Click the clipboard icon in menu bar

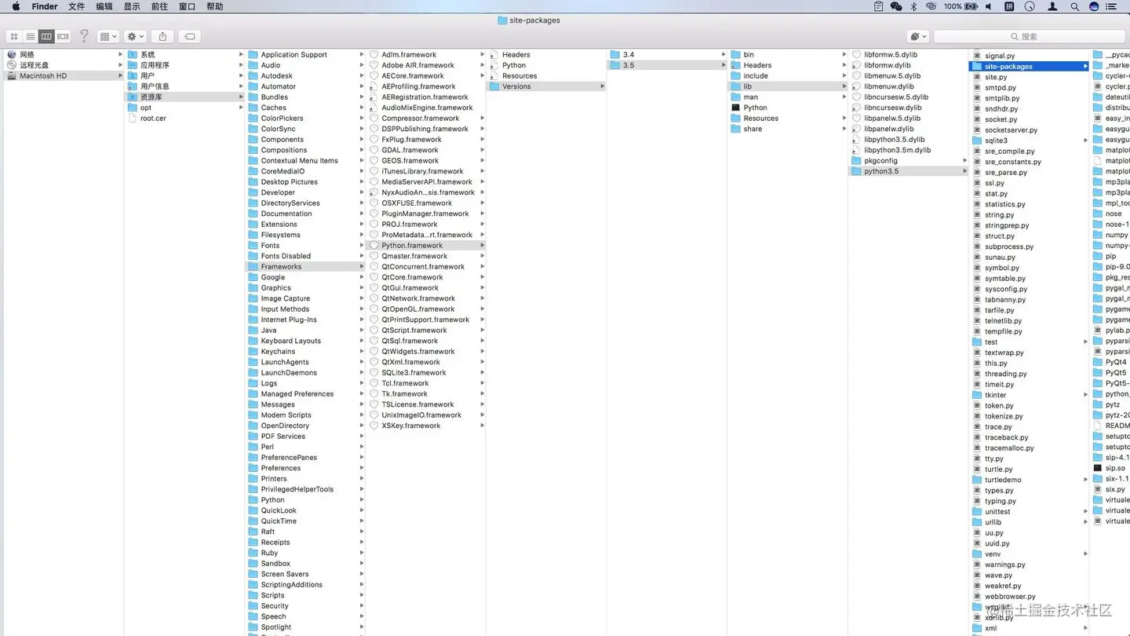click(879, 6)
